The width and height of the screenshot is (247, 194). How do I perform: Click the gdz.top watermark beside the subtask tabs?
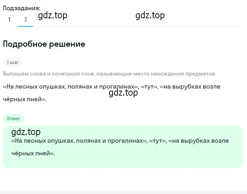coord(53,16)
